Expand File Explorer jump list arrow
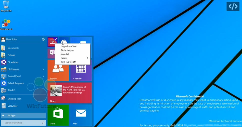This screenshot has width=242, height=127. (43, 69)
